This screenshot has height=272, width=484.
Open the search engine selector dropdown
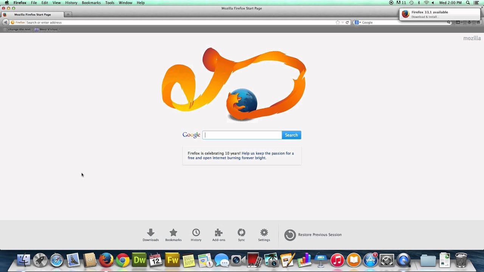coord(357,22)
